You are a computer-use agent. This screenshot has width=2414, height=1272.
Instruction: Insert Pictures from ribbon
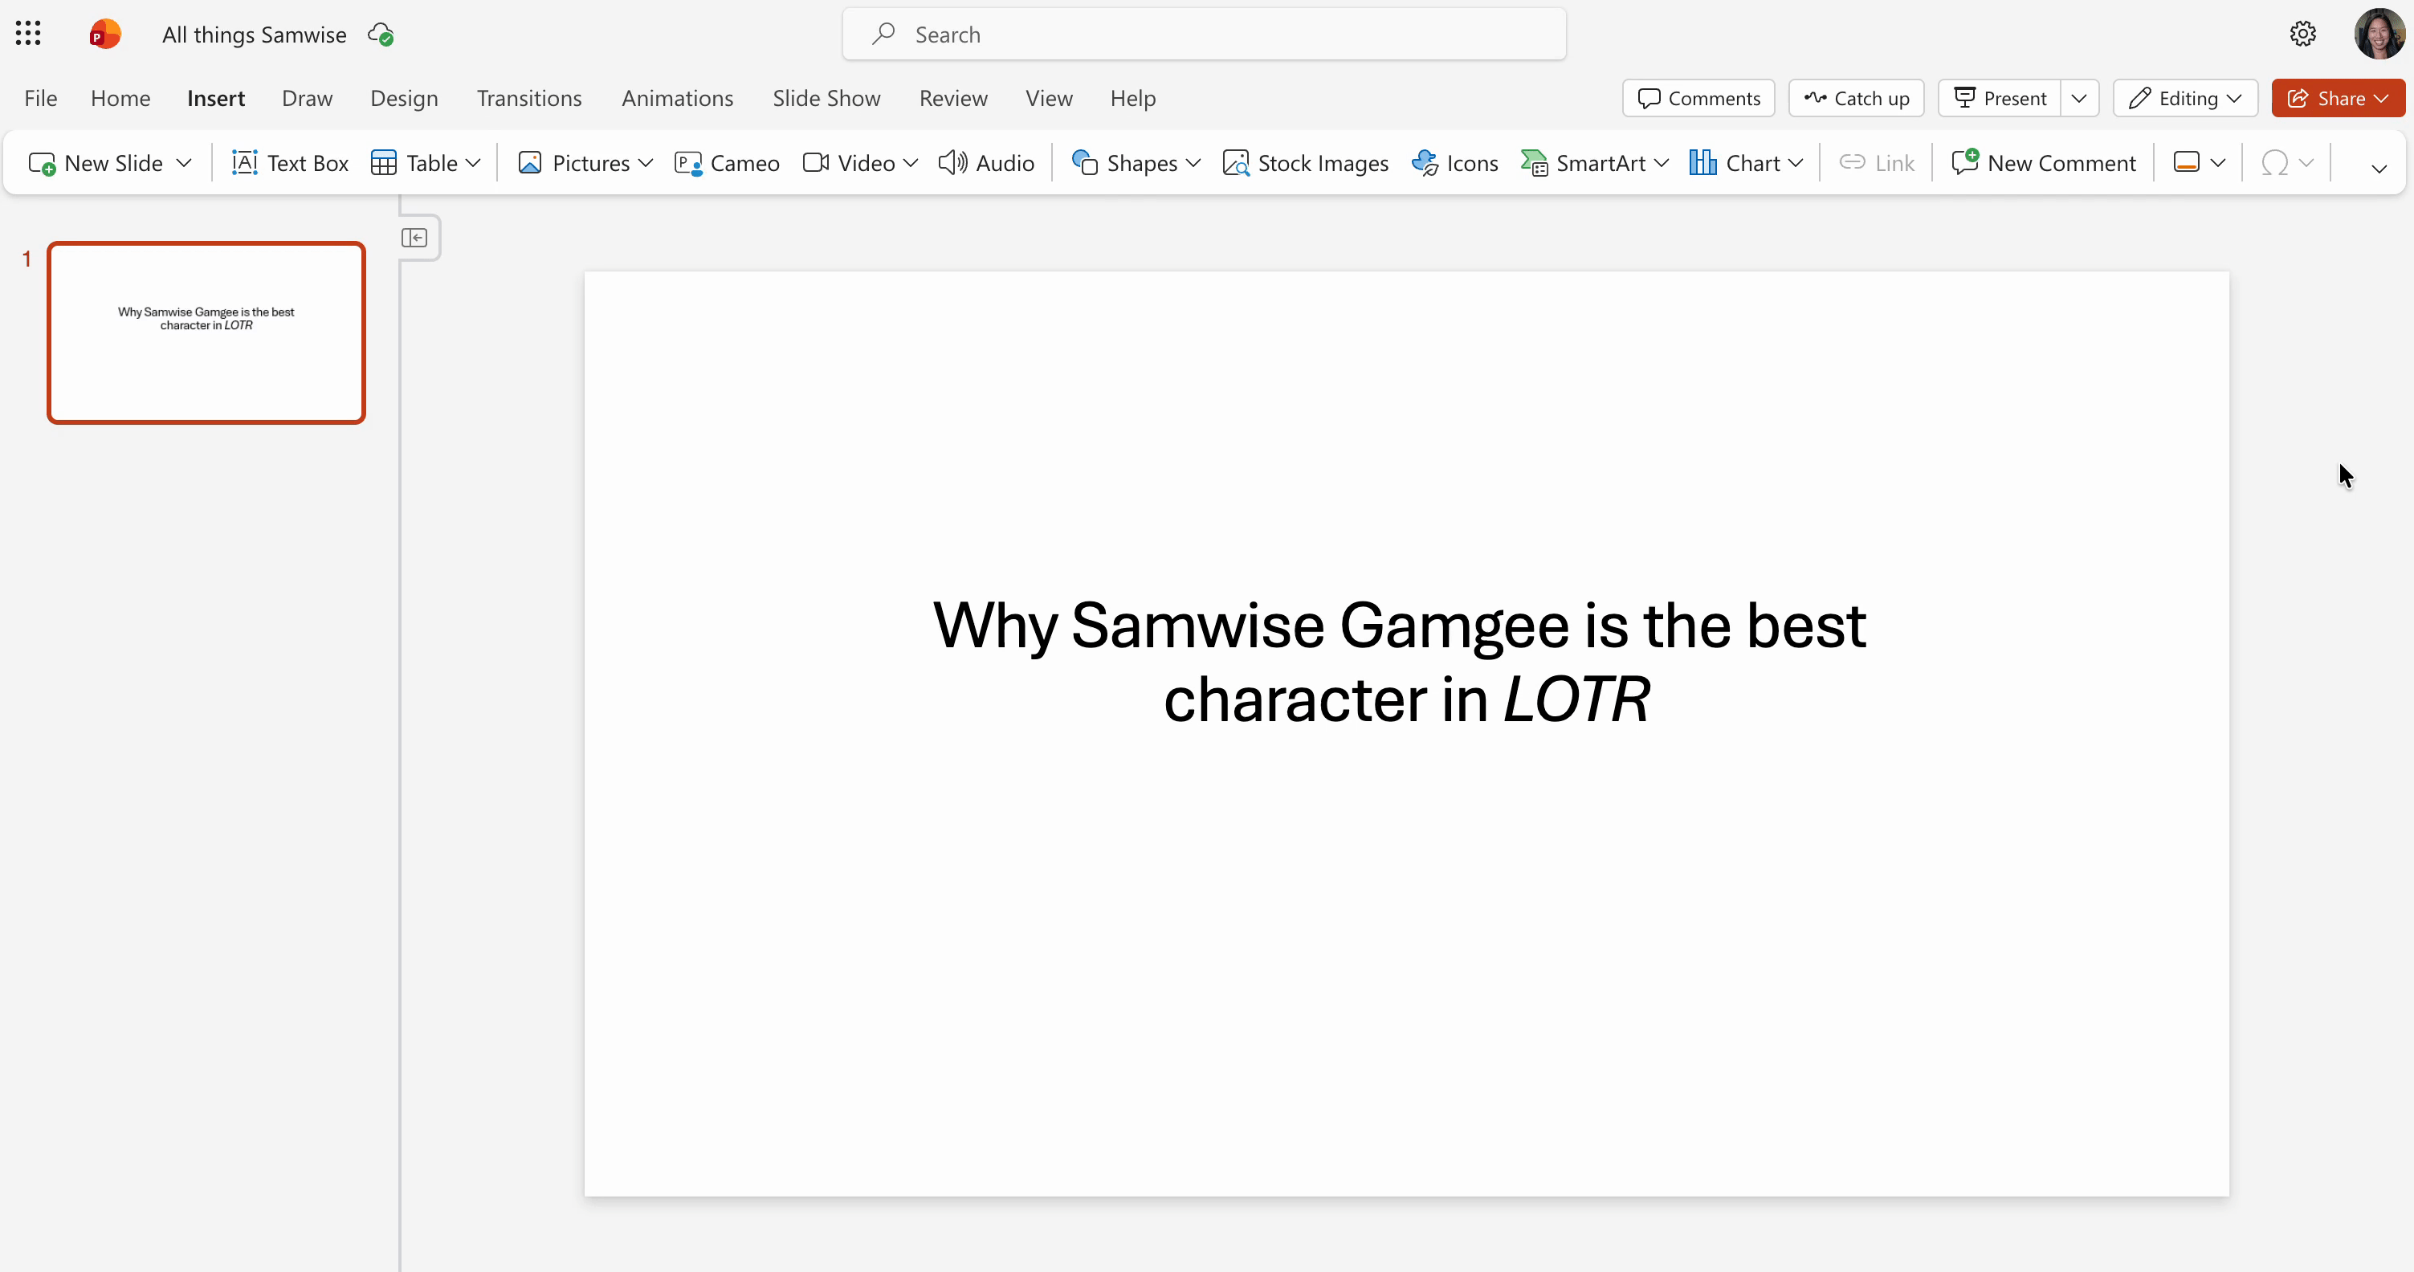click(x=573, y=163)
